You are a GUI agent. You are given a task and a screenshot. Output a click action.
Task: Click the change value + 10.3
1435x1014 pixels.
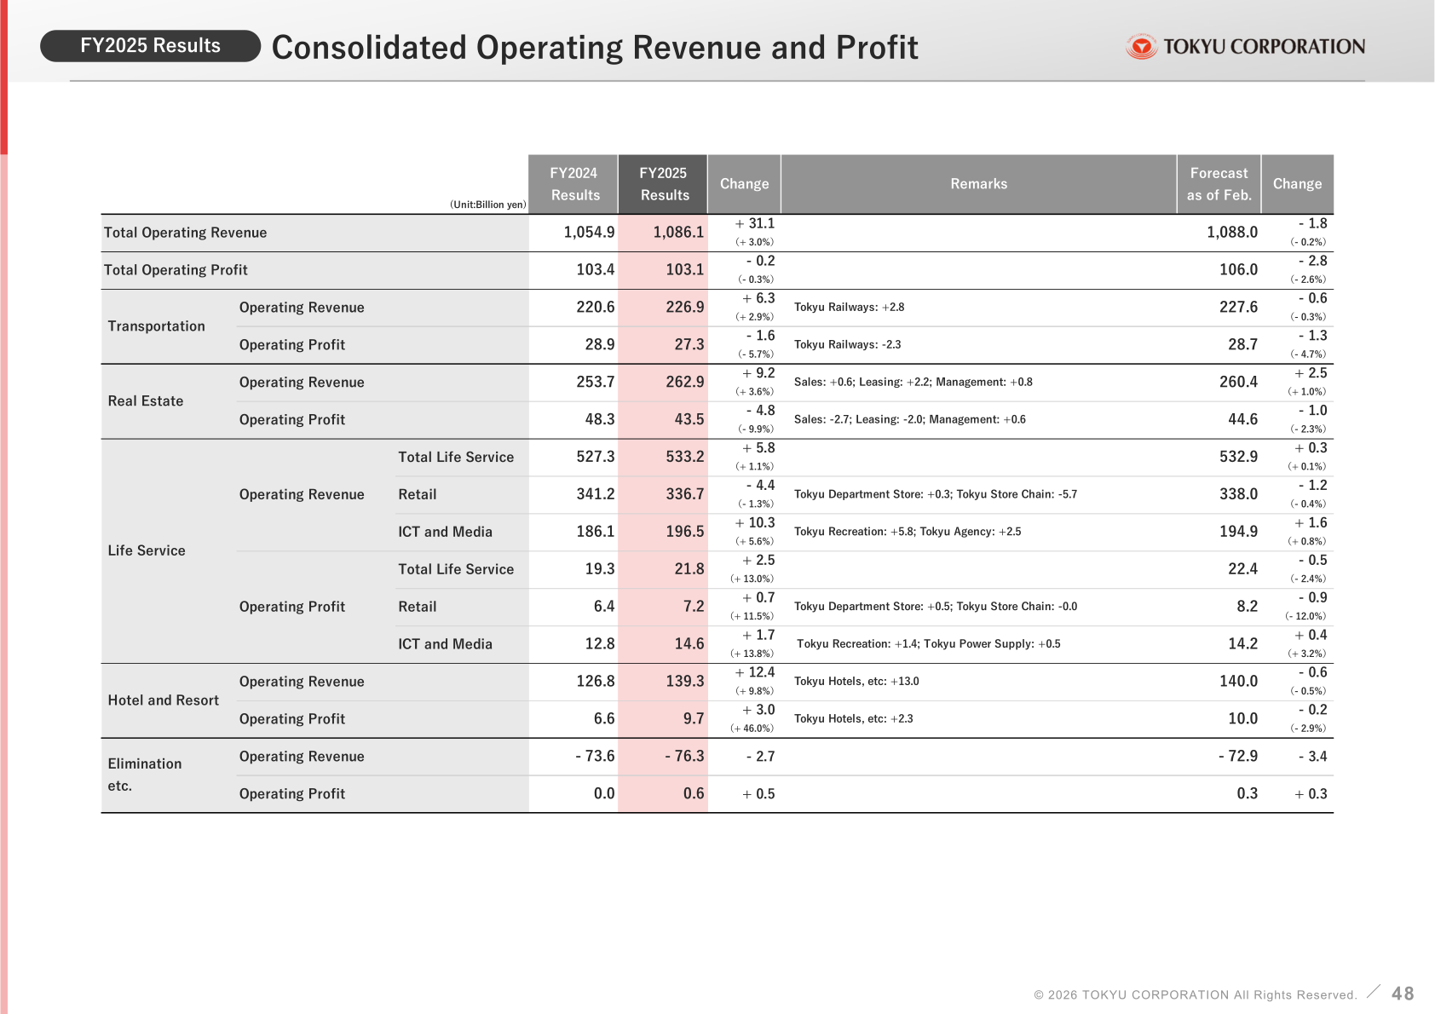(x=755, y=523)
